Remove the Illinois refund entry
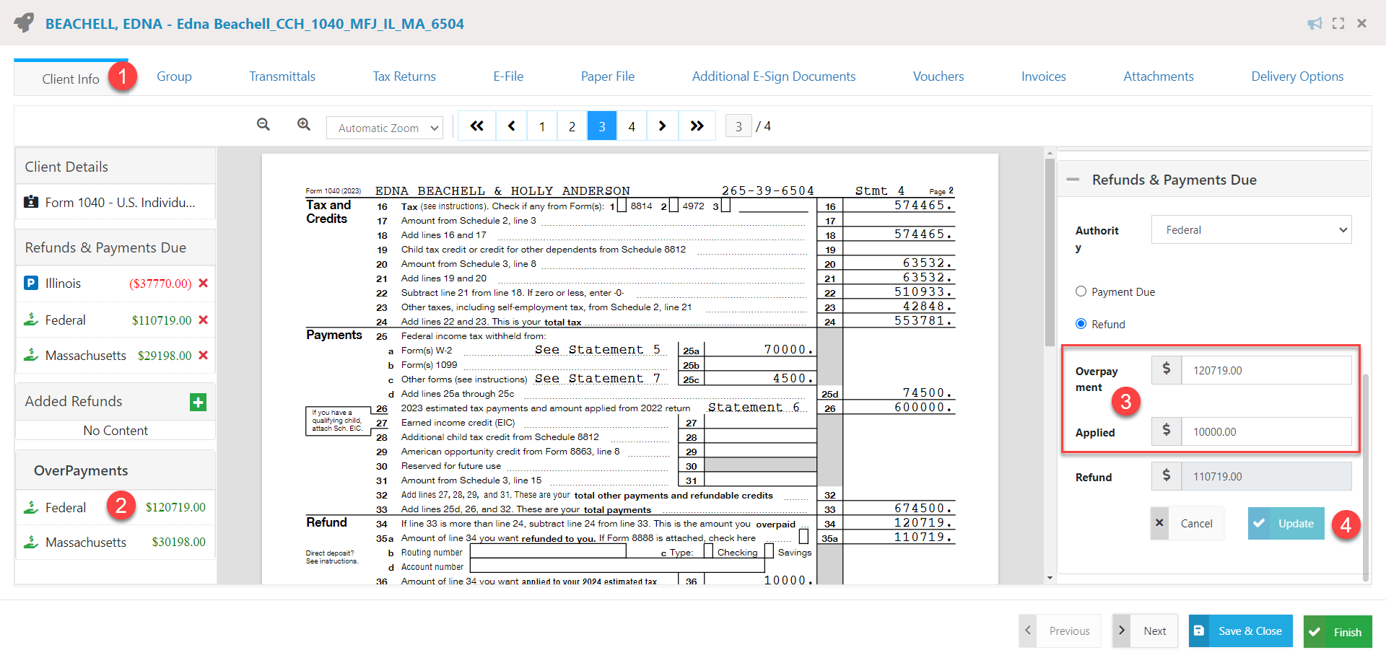 click(204, 283)
